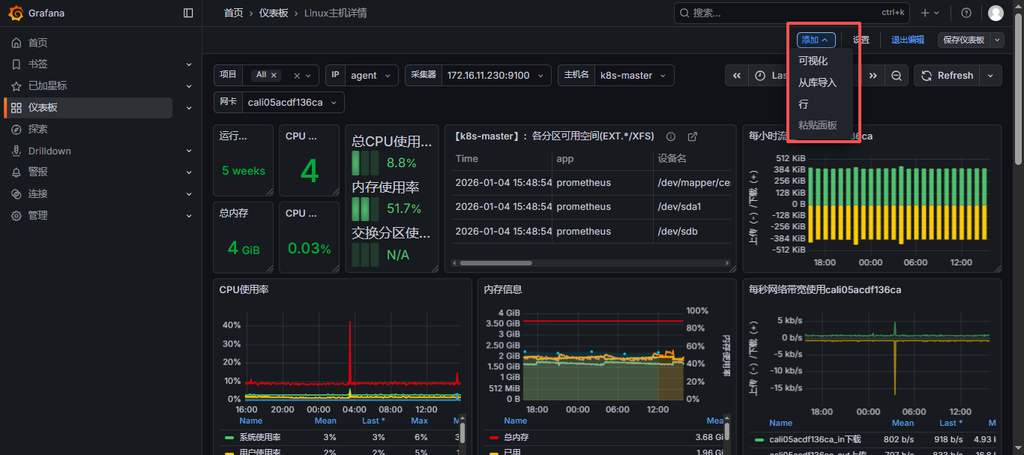Expand the Drilldown sidebar section
1024x455 pixels.
pos(189,151)
